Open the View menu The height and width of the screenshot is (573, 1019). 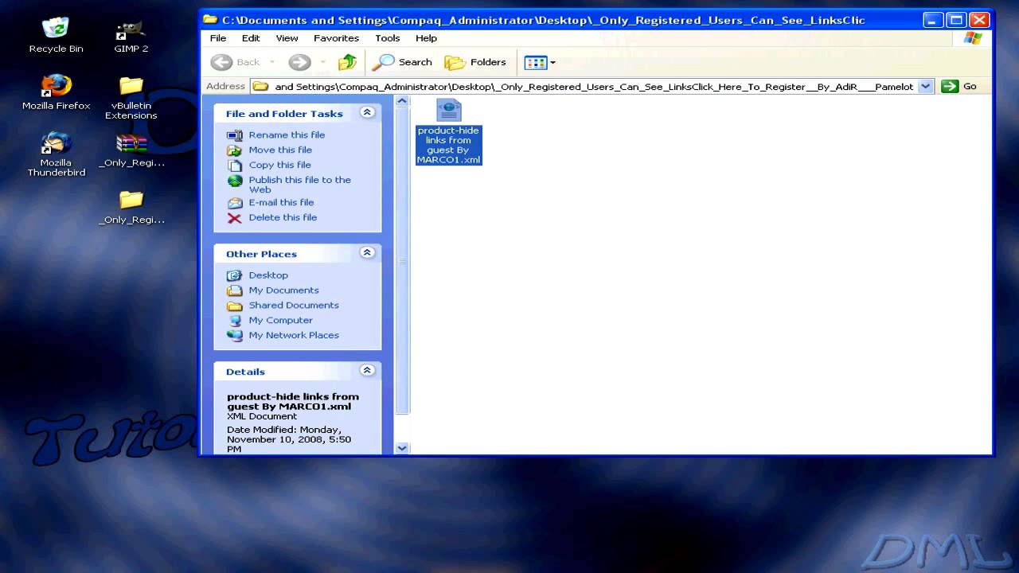[287, 37]
